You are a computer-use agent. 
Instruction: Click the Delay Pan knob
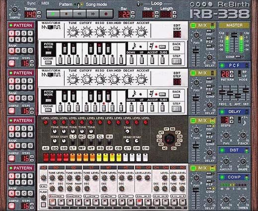(x=226, y=135)
